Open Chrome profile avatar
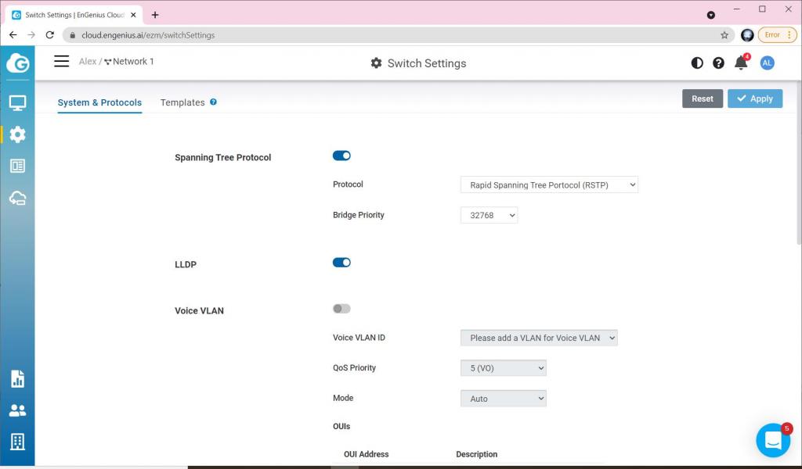 coord(747,35)
